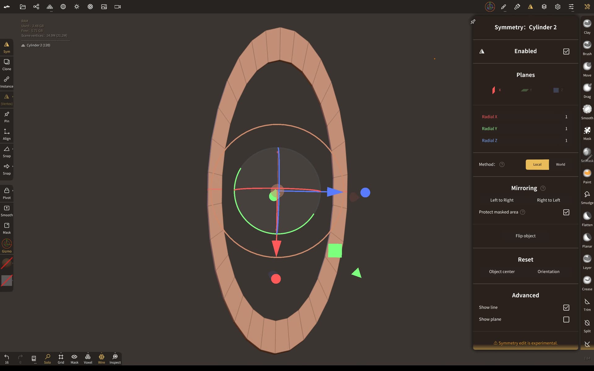Screen dimensions: 594x371
Task: Check the Show plane checkbox
Action: pyautogui.click(x=566, y=319)
